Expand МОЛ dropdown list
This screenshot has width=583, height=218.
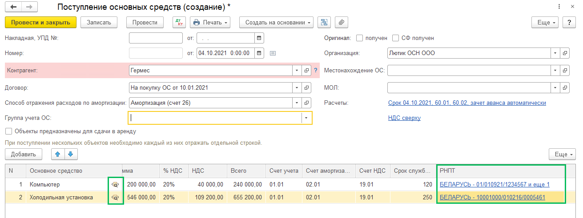click(555, 87)
